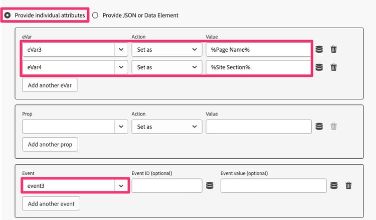Open data element picker for Event ID
Screen dimensions: 376x220
coord(210,185)
